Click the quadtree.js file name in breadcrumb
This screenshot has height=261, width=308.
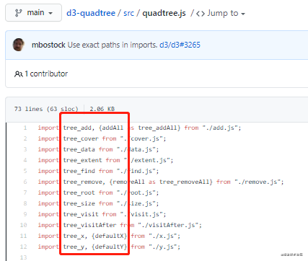click(164, 13)
